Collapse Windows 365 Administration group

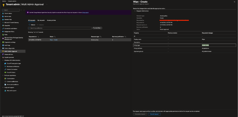tap(3, 60)
